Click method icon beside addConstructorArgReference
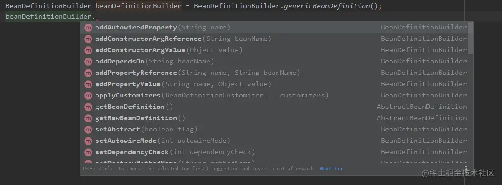Image resolution: width=502 pixels, height=185 pixels. pyautogui.click(x=88, y=39)
